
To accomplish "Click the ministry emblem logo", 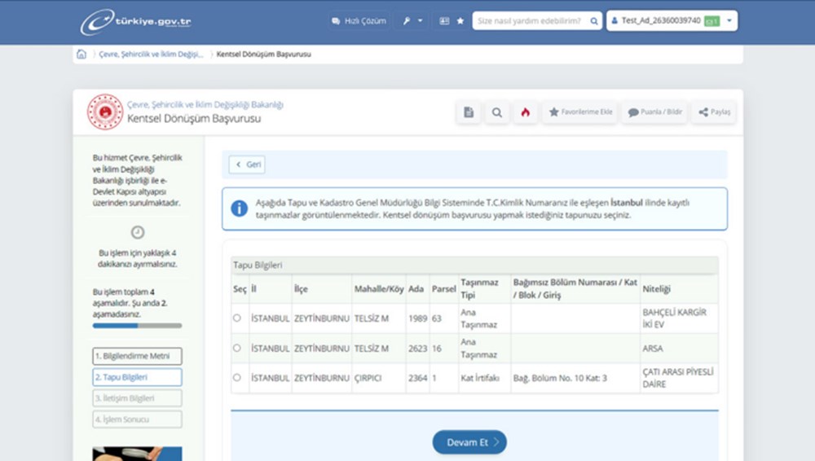I will point(105,112).
